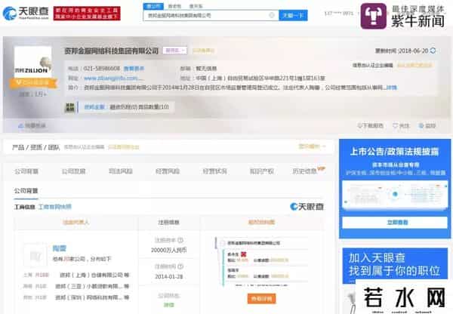
Task: Switch to the 查关系 search tab
Action: (x=196, y=6)
